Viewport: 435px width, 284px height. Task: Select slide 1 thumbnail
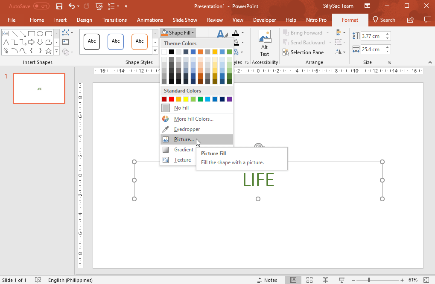point(39,88)
